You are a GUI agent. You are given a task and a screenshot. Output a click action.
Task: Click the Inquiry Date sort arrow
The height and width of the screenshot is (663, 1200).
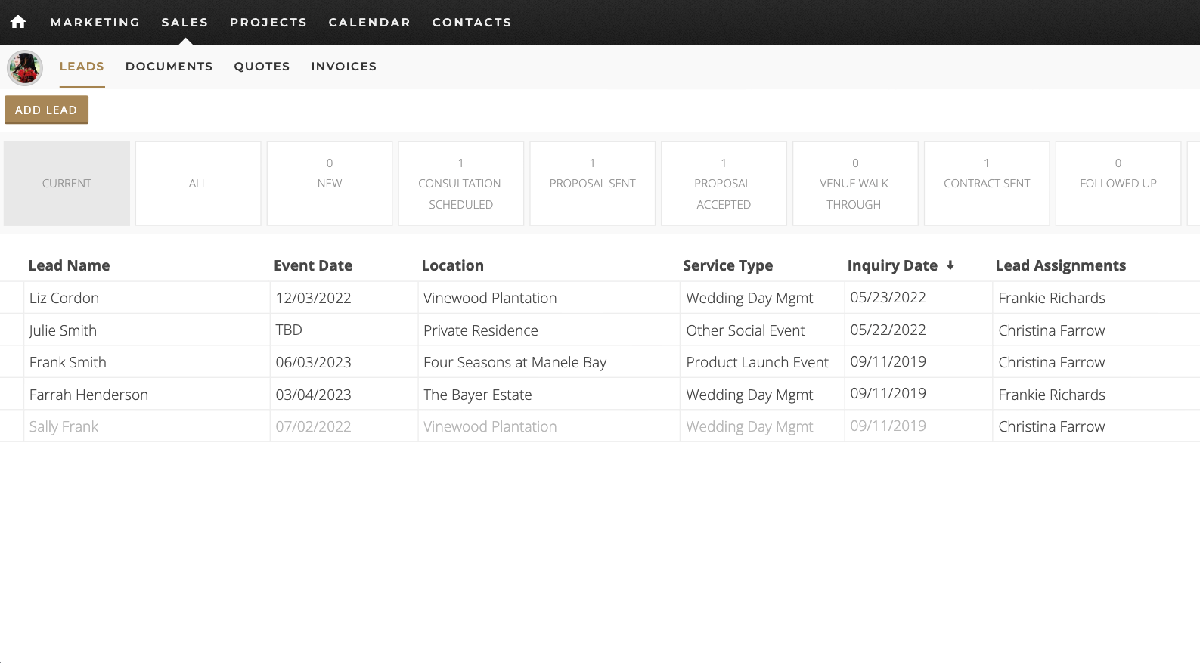[950, 265]
